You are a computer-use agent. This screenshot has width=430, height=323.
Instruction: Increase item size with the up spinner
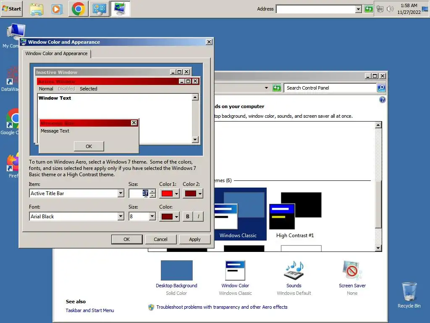coord(152,191)
